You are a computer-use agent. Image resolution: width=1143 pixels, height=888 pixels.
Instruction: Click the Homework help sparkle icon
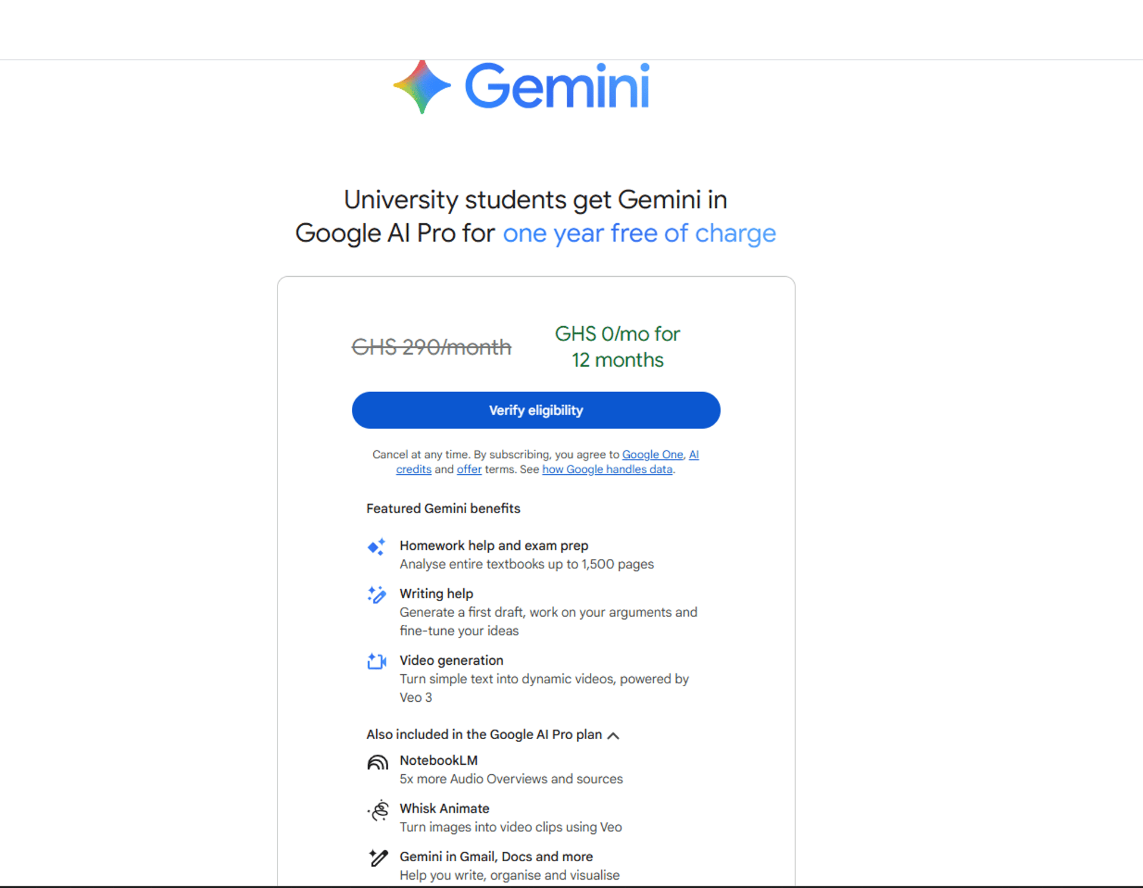click(x=376, y=546)
